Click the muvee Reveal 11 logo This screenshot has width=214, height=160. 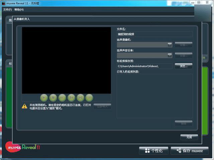[x=23, y=147]
